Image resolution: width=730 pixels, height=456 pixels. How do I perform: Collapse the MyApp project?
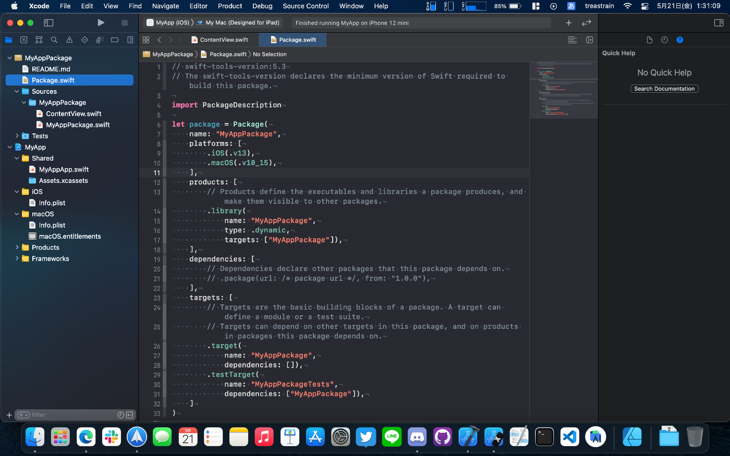[x=10, y=147]
